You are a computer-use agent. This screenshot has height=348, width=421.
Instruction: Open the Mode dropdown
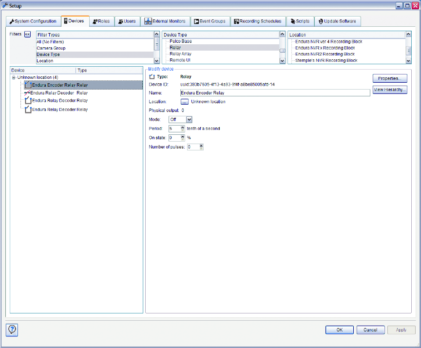[189, 119]
